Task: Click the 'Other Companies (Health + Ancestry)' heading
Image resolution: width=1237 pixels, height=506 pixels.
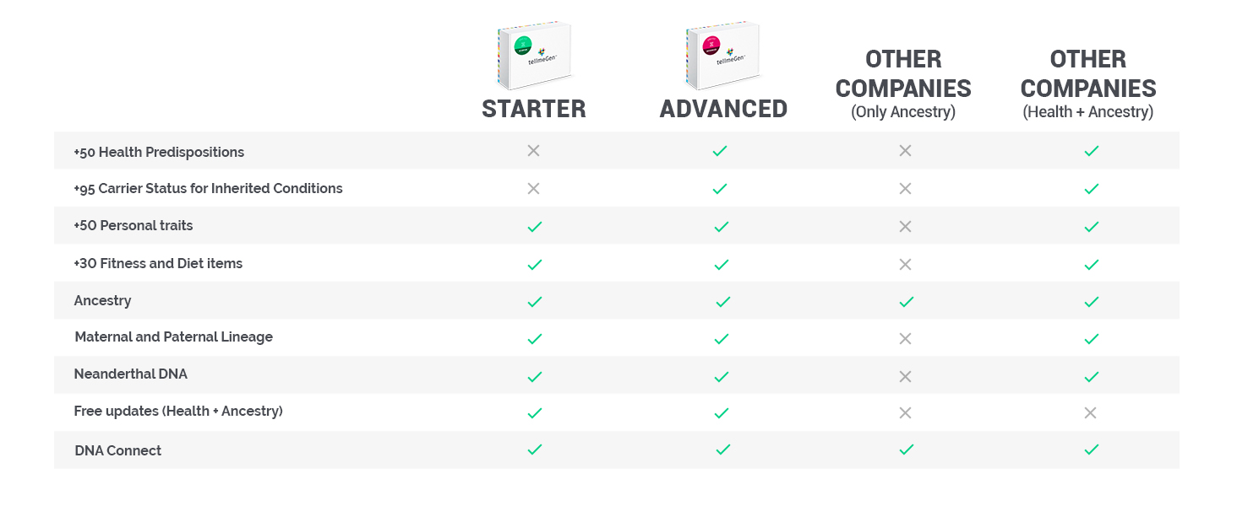Action: pos(1088,84)
